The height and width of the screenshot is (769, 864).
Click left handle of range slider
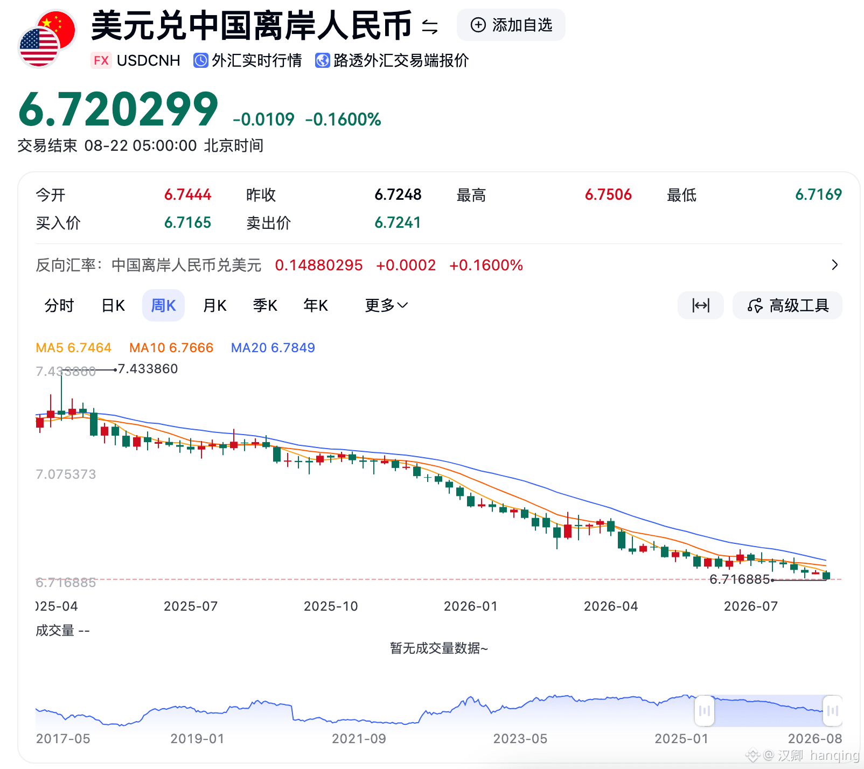(x=704, y=711)
